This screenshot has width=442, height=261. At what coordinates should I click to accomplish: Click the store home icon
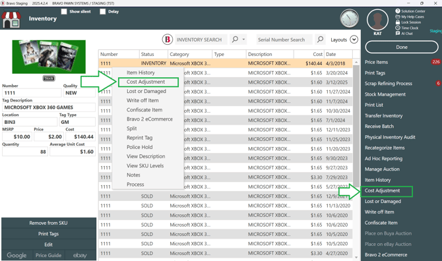[11, 19]
